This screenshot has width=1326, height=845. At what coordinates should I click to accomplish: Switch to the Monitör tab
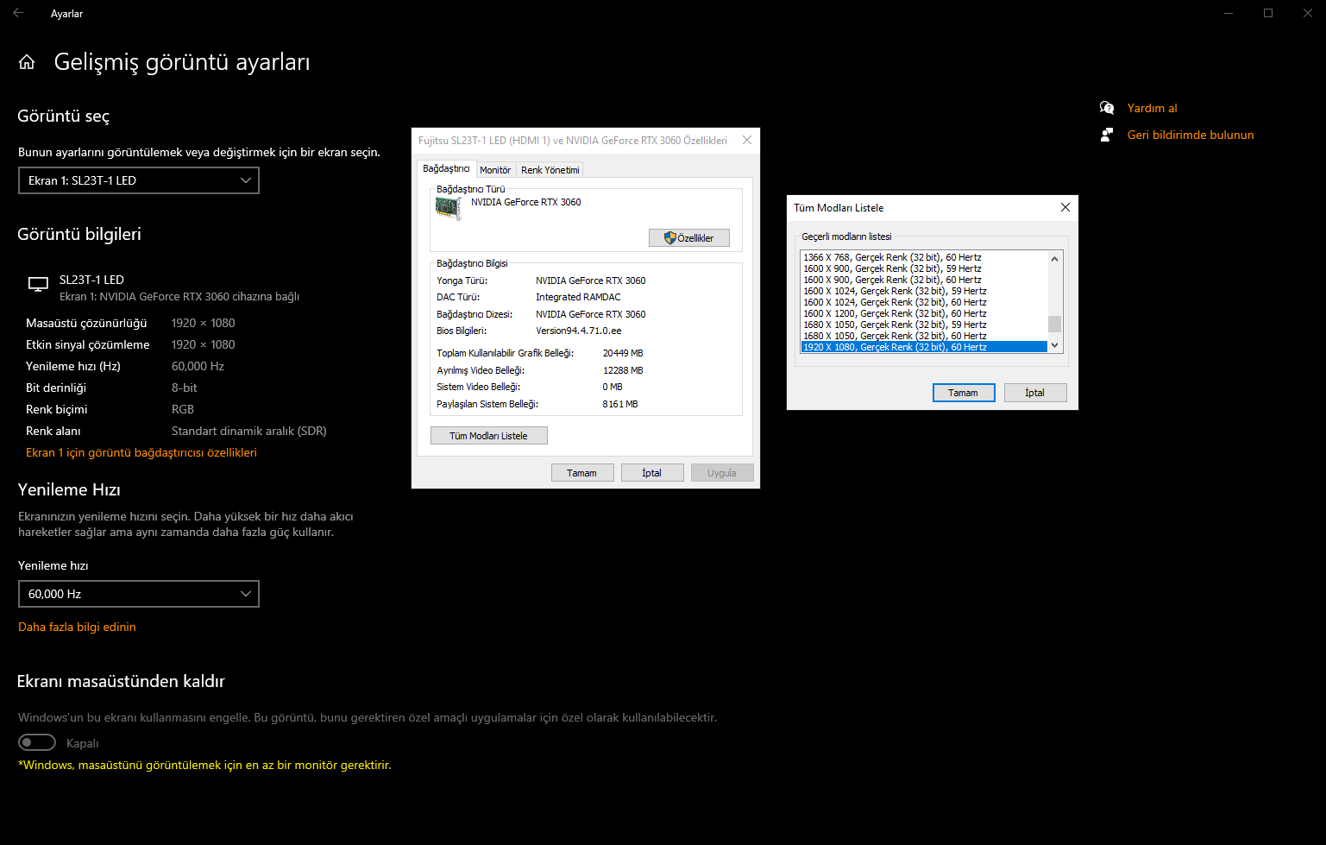click(495, 170)
